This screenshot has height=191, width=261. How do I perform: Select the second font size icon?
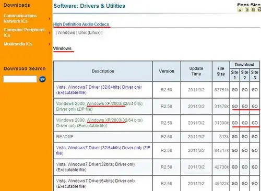(247, 10)
